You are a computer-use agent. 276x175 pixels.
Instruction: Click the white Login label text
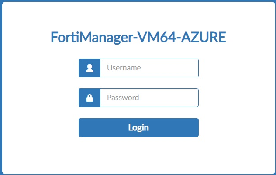tap(138, 128)
